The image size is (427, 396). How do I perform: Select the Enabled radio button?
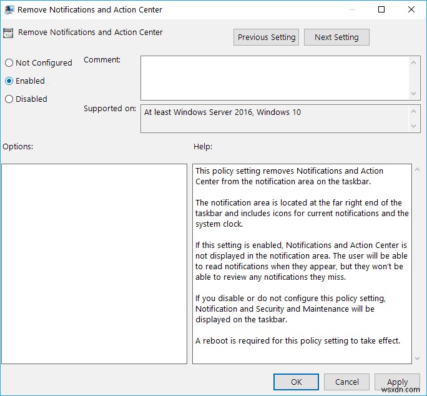click(9, 81)
